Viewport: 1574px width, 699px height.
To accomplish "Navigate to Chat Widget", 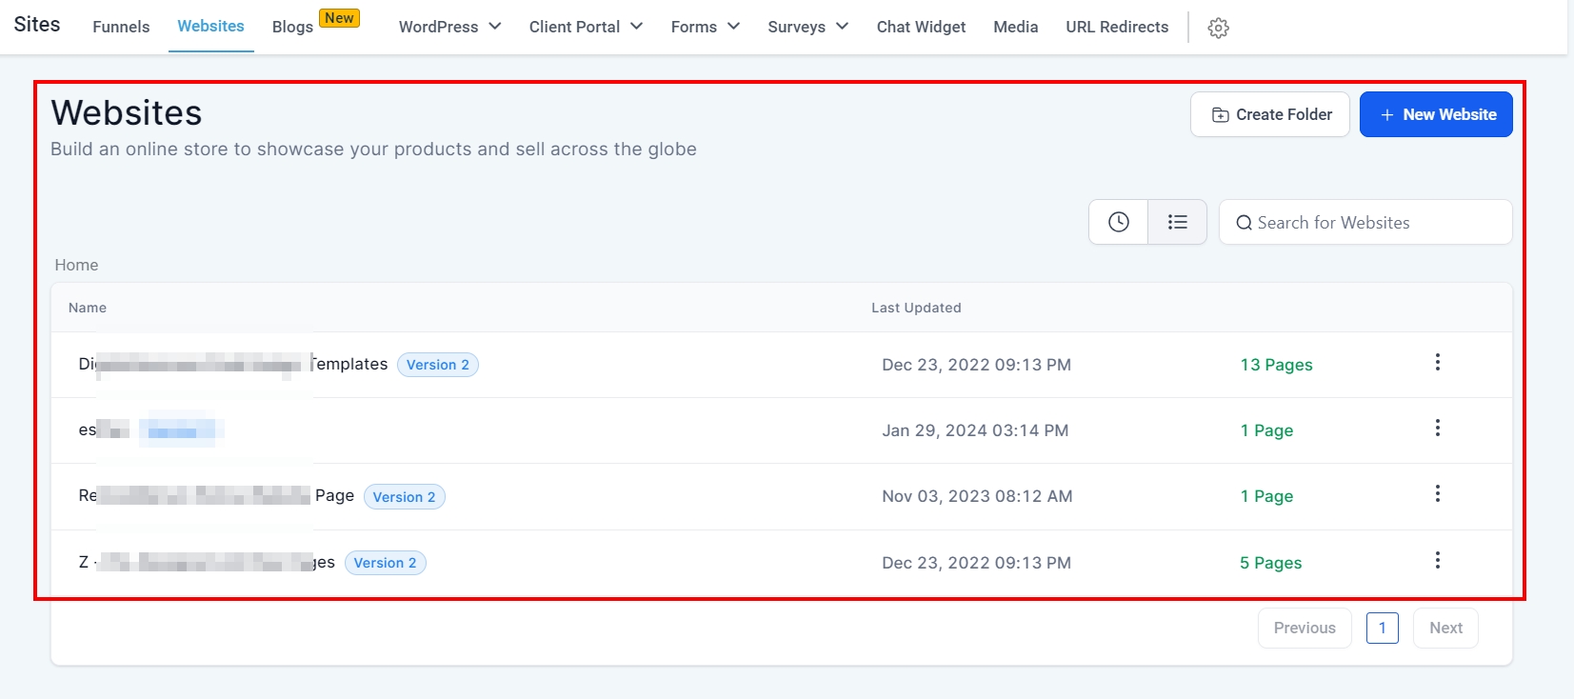I will click(x=921, y=27).
